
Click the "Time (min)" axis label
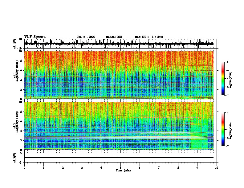point(123,170)
